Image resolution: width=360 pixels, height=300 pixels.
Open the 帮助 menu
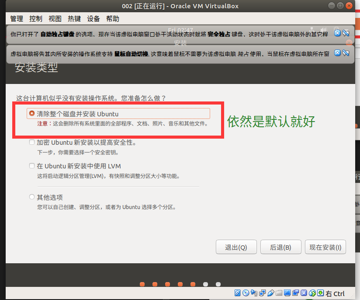click(x=112, y=19)
